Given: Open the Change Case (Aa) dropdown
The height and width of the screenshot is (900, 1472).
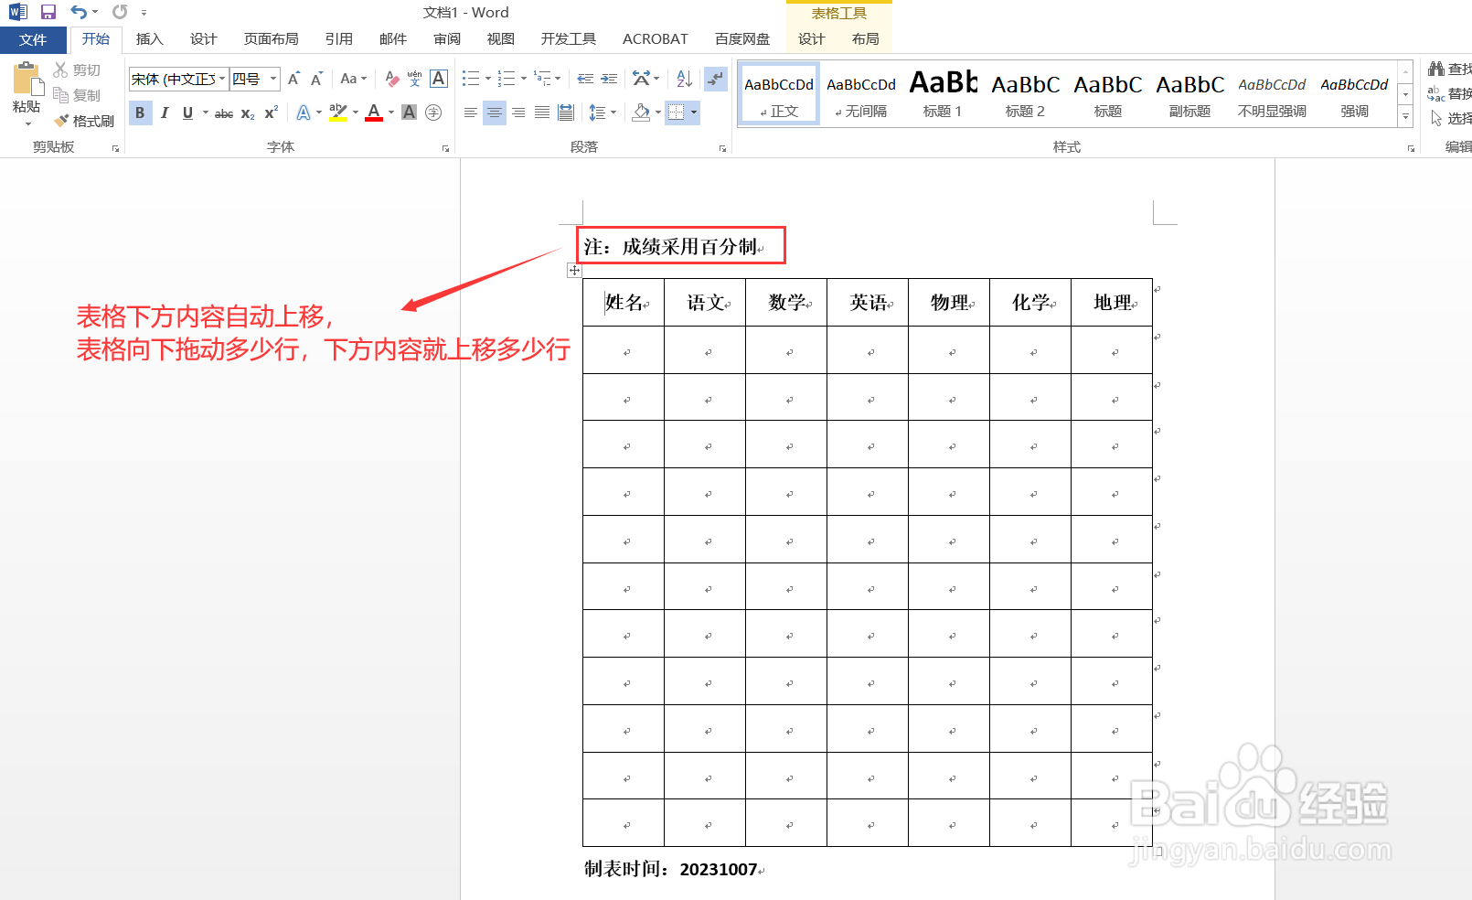Looking at the screenshot, I should click(x=353, y=79).
